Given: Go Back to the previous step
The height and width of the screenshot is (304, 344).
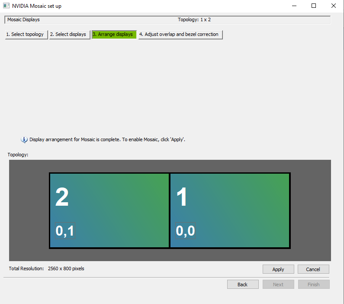Looking at the screenshot, I should pos(243,285).
